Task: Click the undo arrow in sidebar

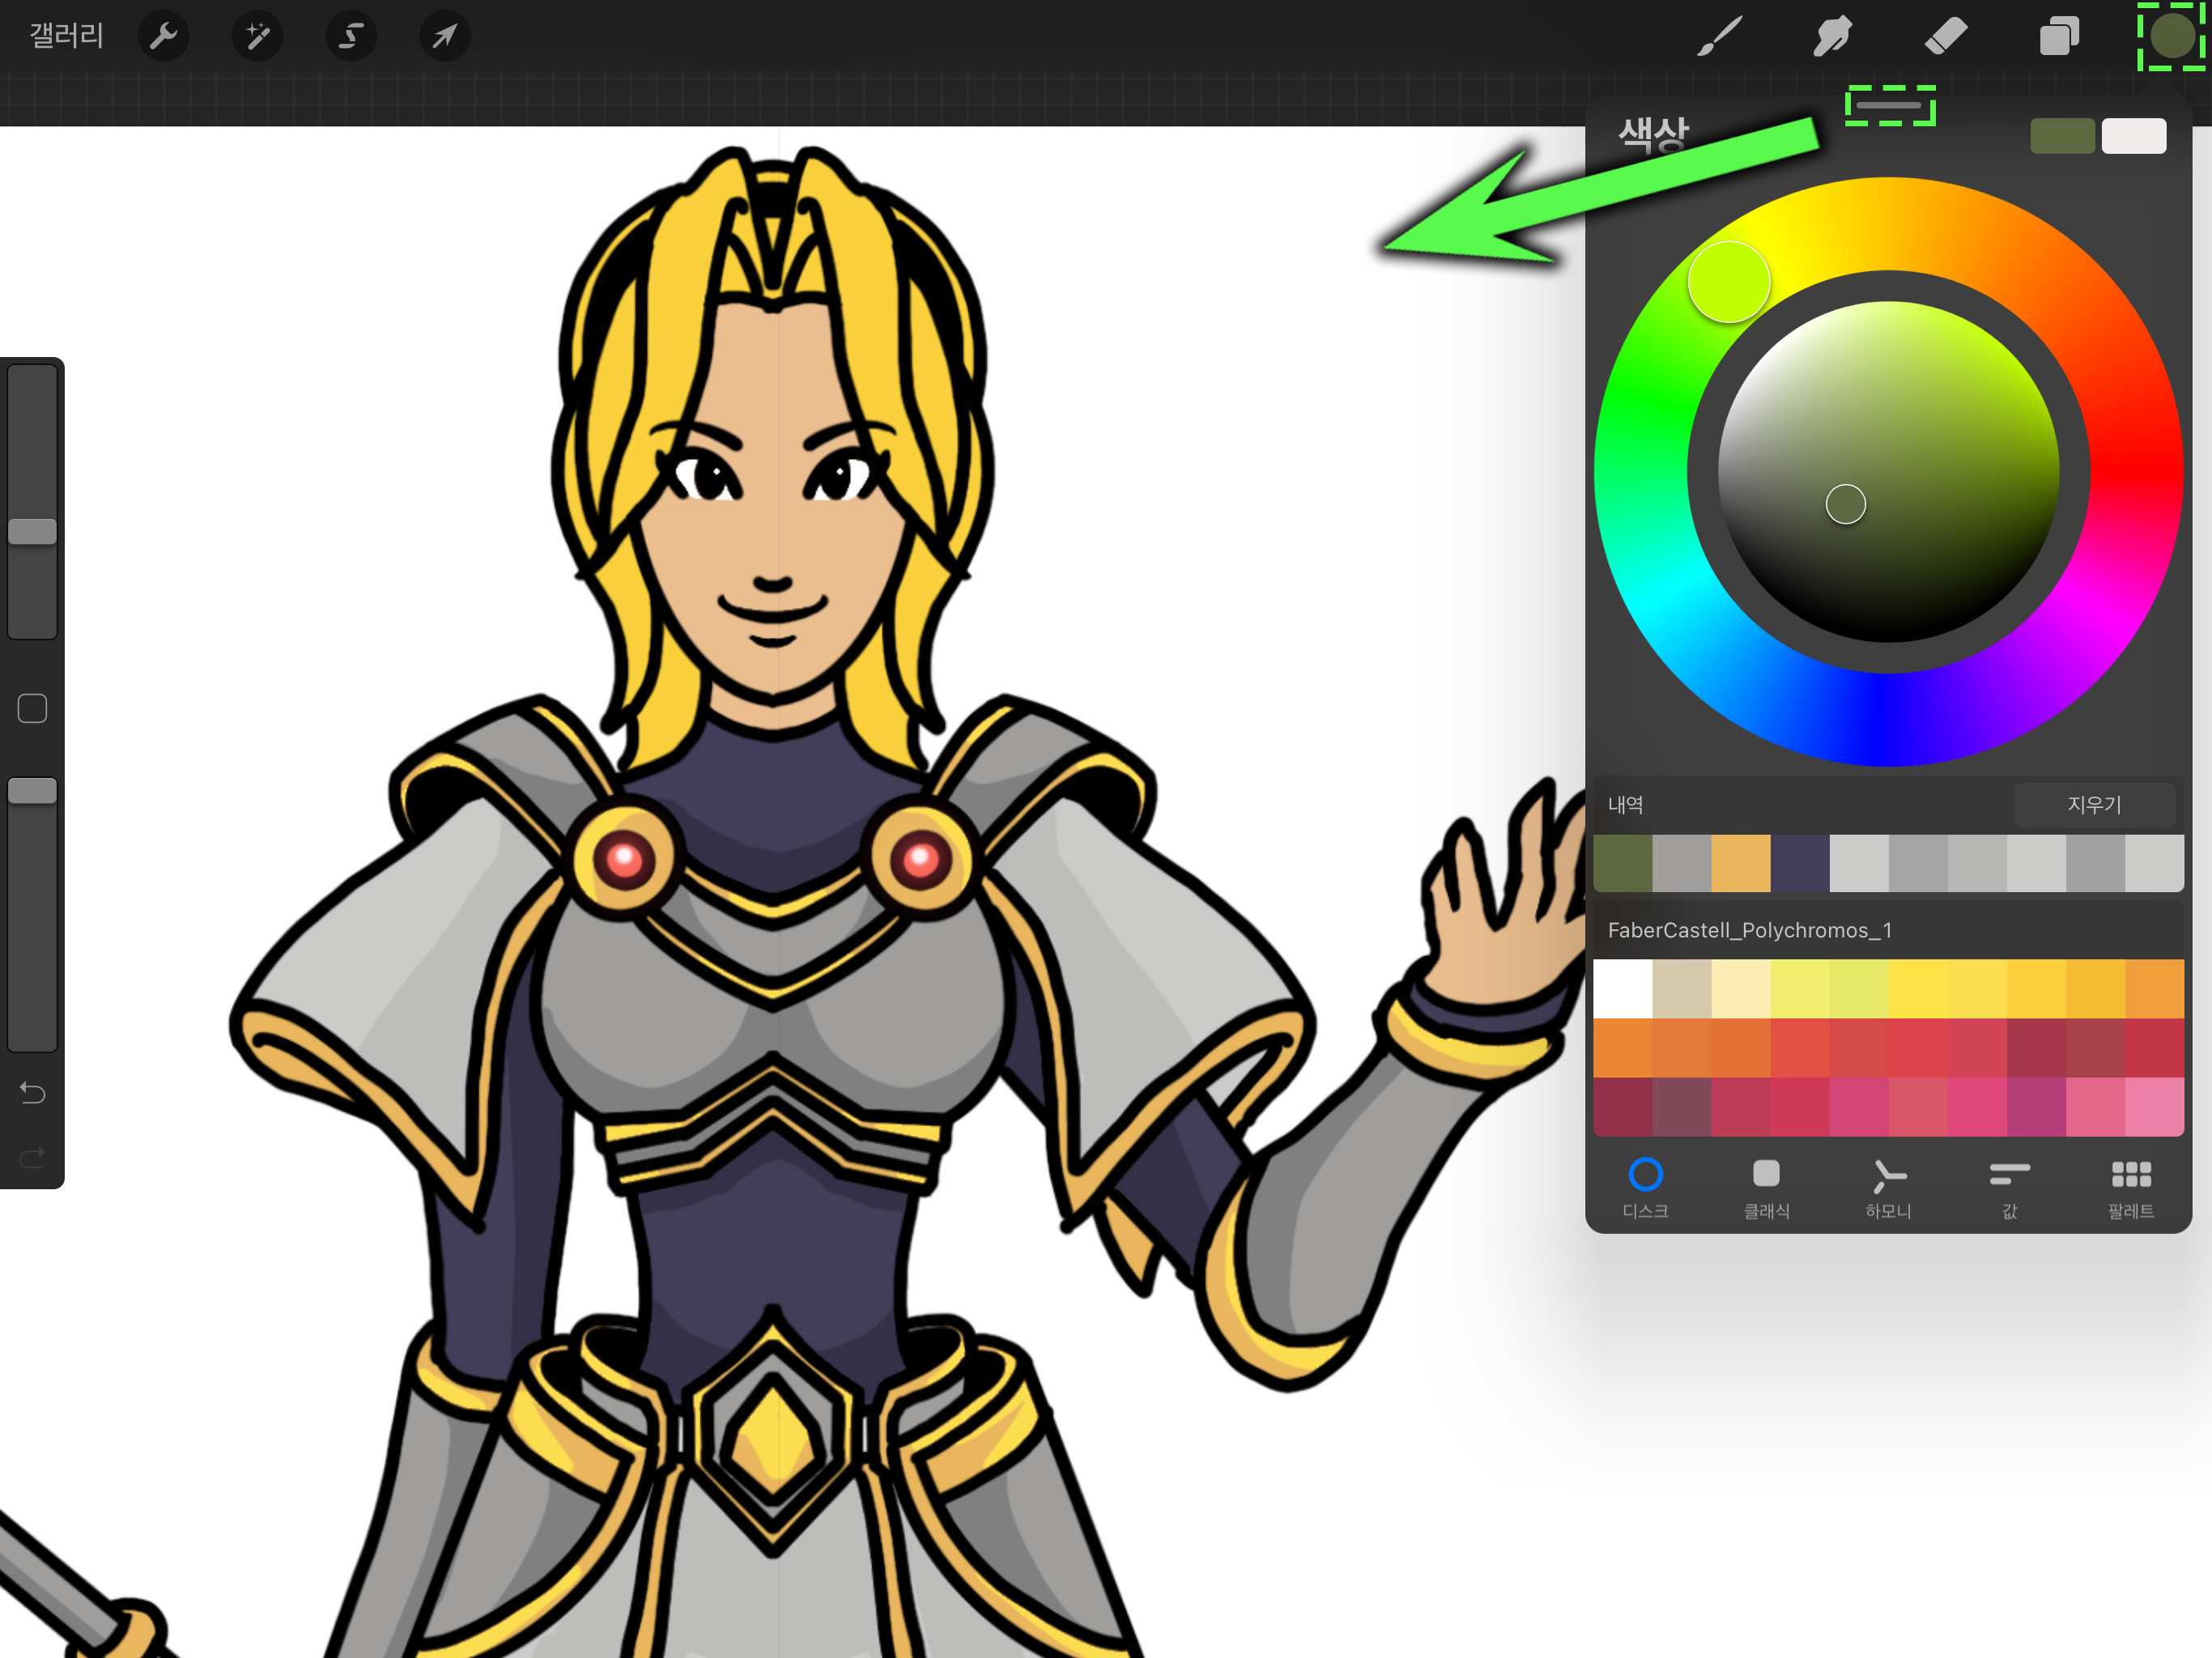Action: (32, 1093)
